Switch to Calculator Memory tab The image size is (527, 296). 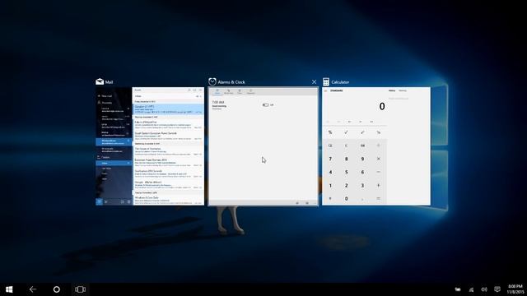[x=403, y=90]
